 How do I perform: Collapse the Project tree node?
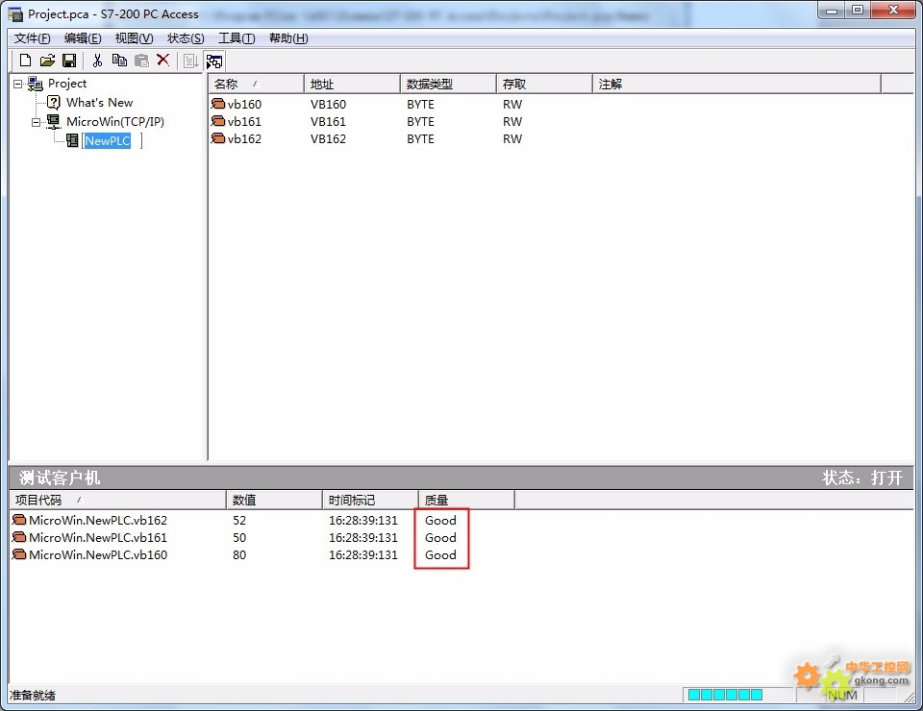tap(18, 85)
